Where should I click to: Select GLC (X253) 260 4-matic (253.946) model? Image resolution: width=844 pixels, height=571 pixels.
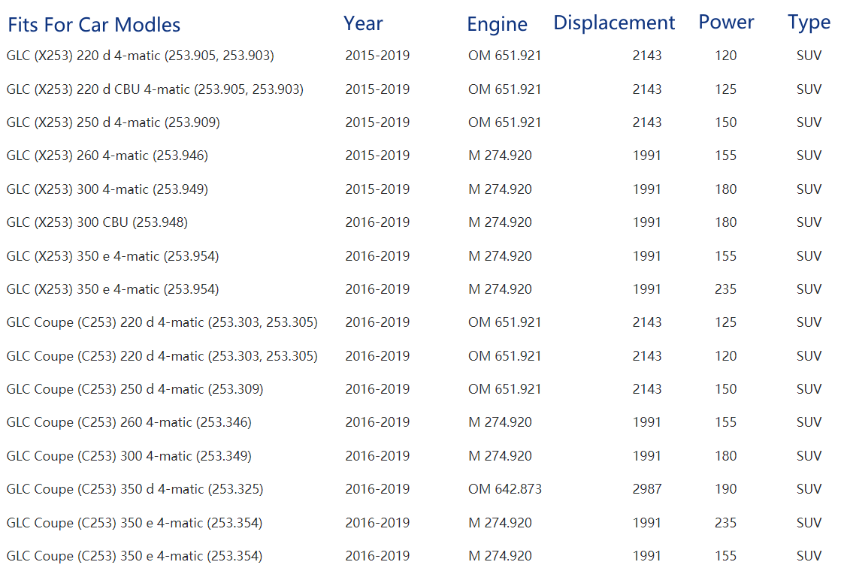(x=107, y=156)
